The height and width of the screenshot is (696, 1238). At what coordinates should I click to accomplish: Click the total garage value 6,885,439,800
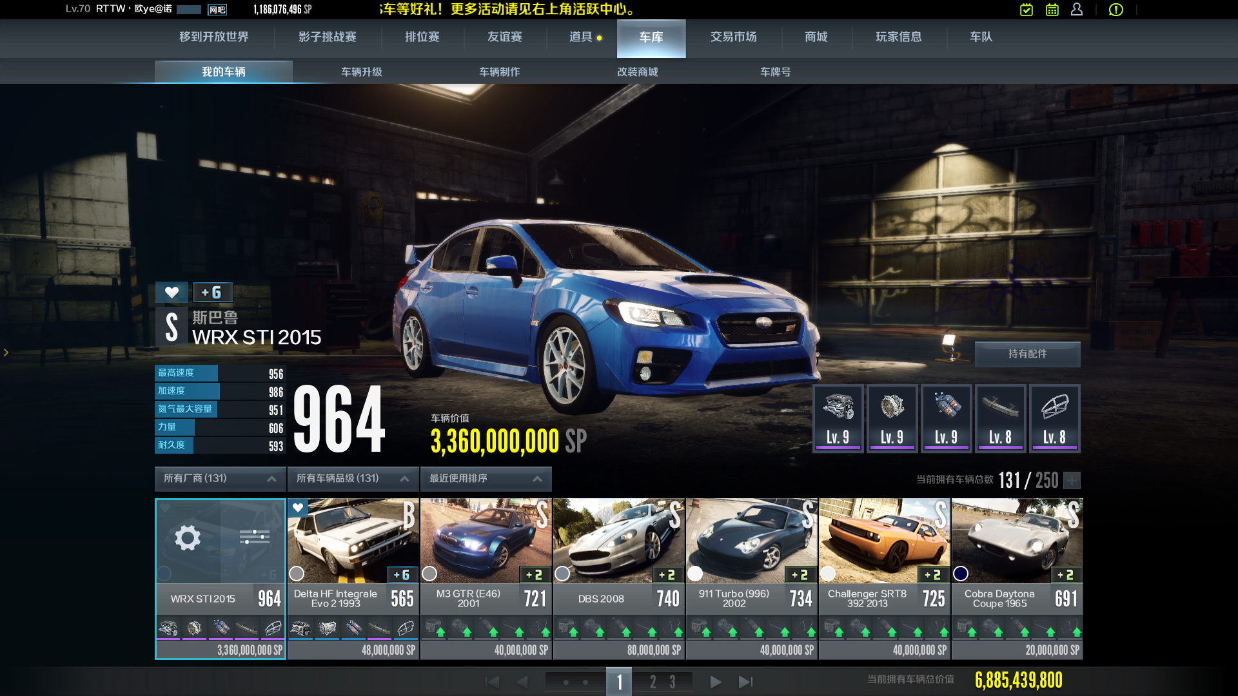tap(1019, 681)
